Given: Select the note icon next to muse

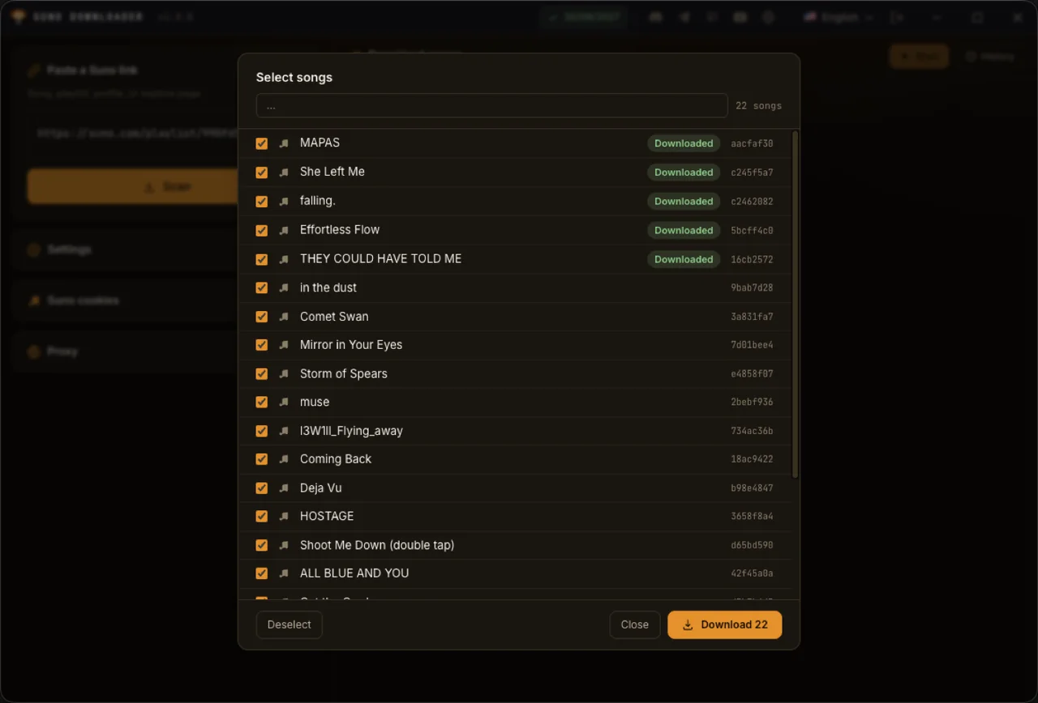Looking at the screenshot, I should [284, 403].
